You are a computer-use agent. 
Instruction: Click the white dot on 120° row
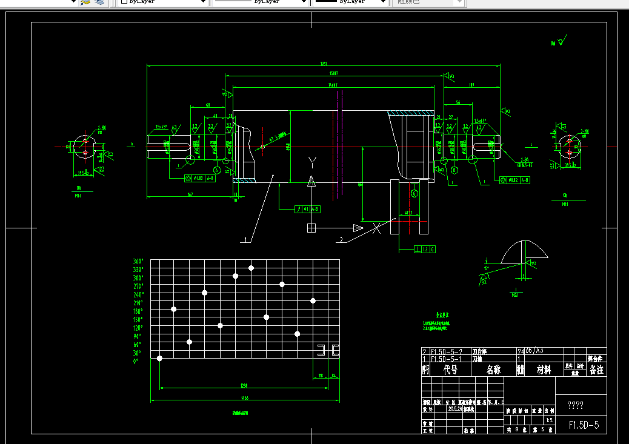click(220, 326)
